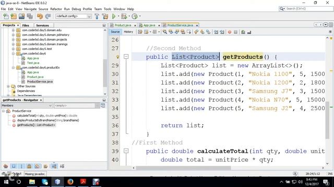Click the Search (Ctrl+I) field

306,9
